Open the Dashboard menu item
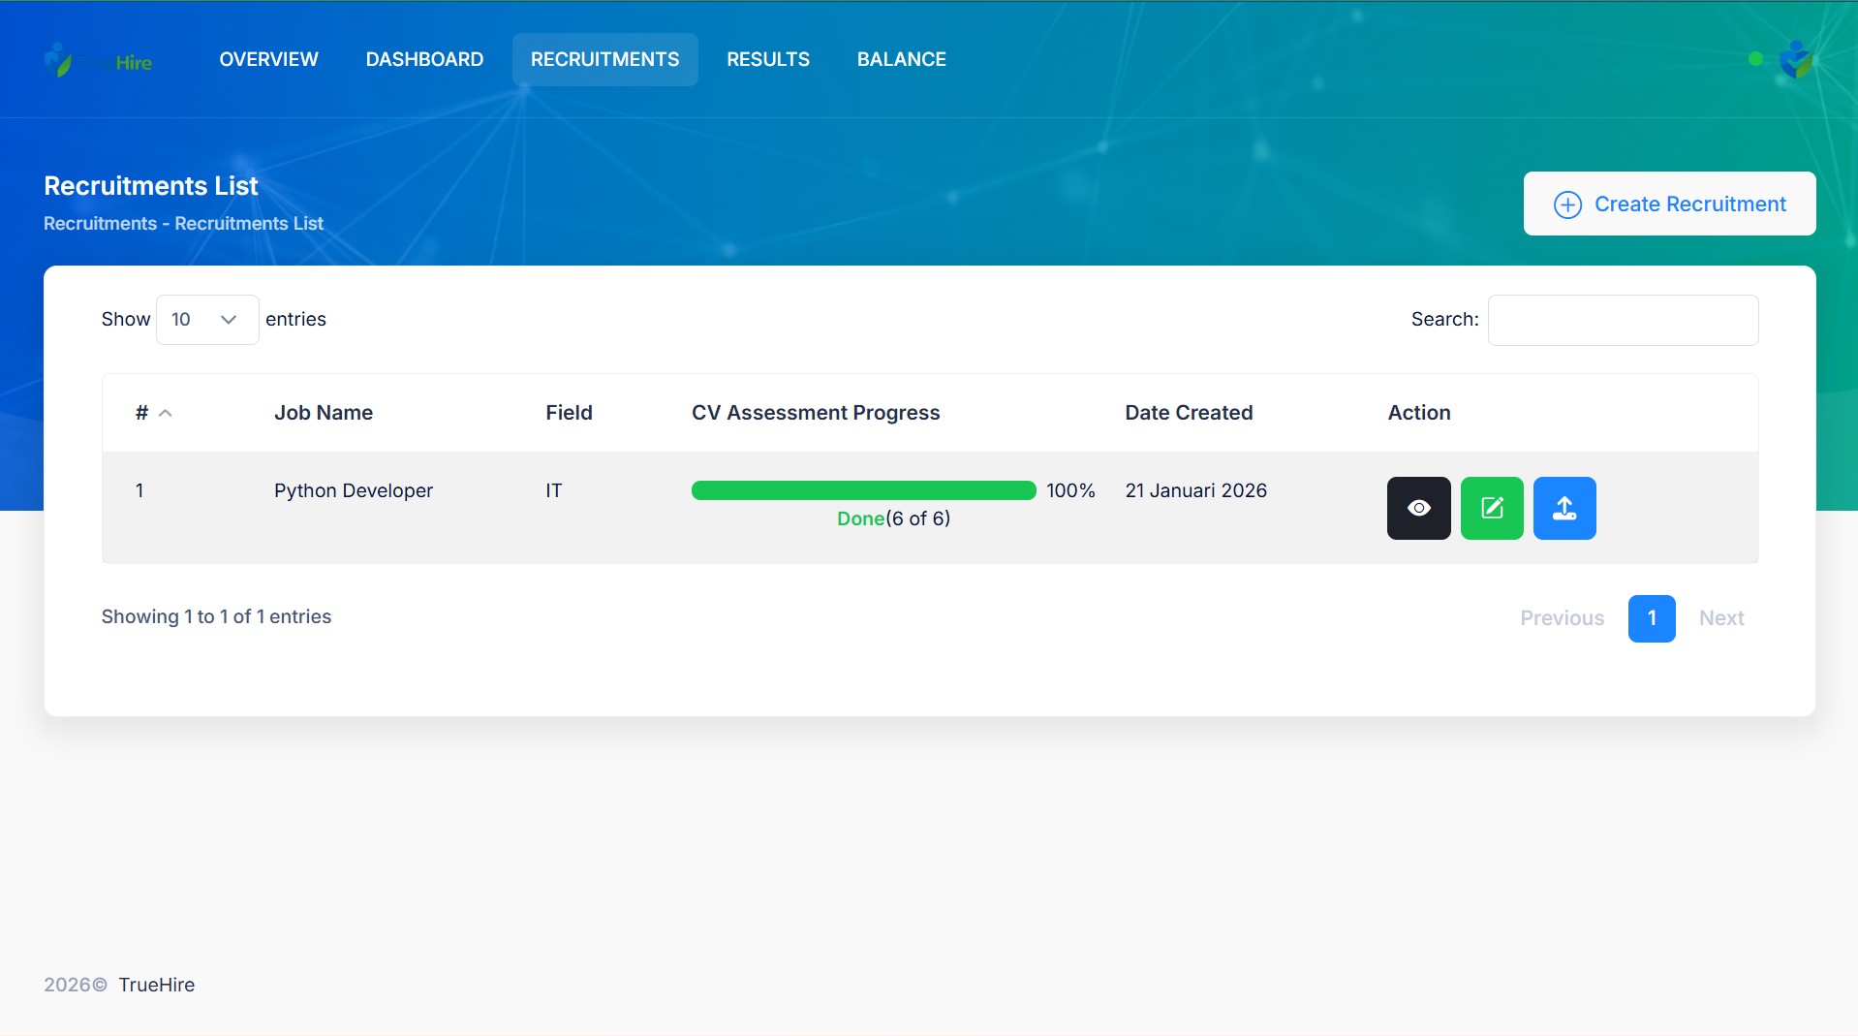The height and width of the screenshot is (1036, 1858). [x=424, y=59]
